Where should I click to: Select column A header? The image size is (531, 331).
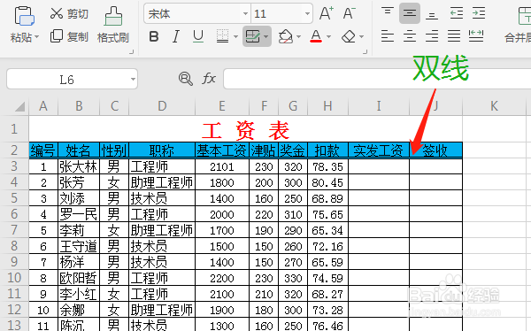click(43, 106)
